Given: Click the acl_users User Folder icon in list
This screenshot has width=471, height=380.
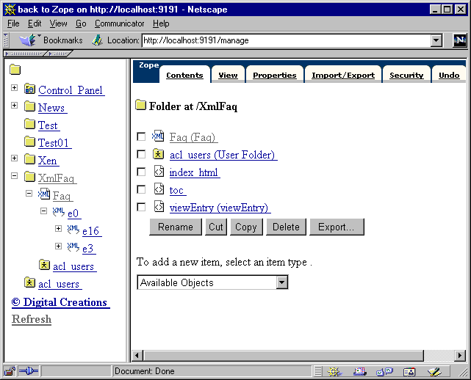Looking at the screenshot, I should (158, 153).
